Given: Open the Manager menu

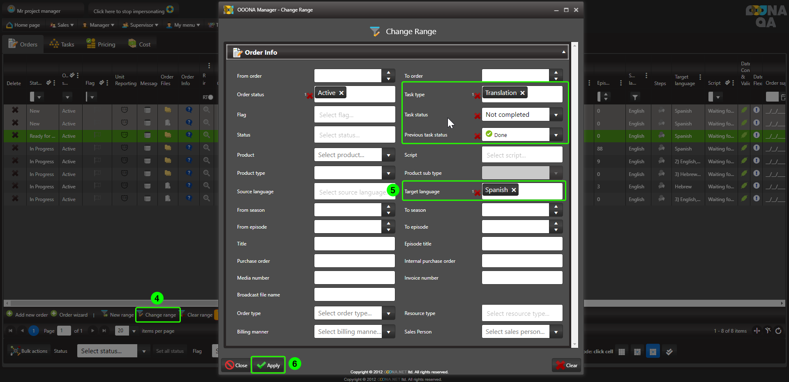Looking at the screenshot, I should 99,25.
